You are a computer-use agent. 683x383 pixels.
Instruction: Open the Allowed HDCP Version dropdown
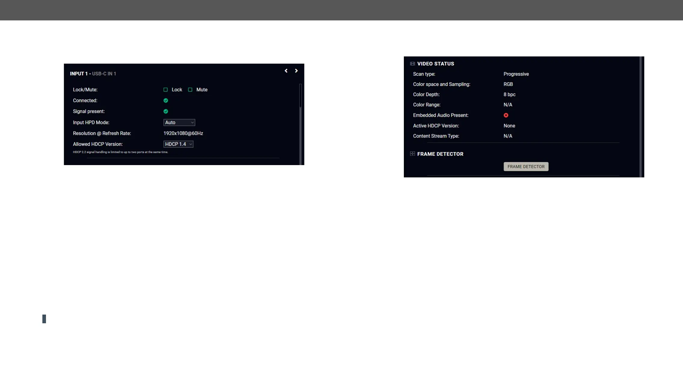pyautogui.click(x=178, y=144)
